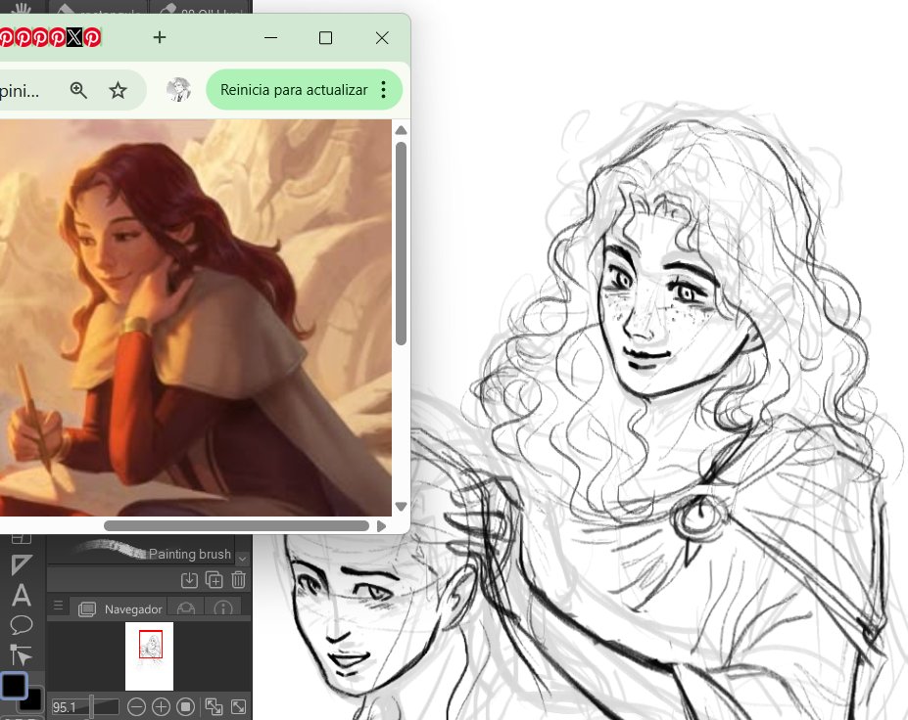Adjust the 95.1 zoom slider

(91, 706)
